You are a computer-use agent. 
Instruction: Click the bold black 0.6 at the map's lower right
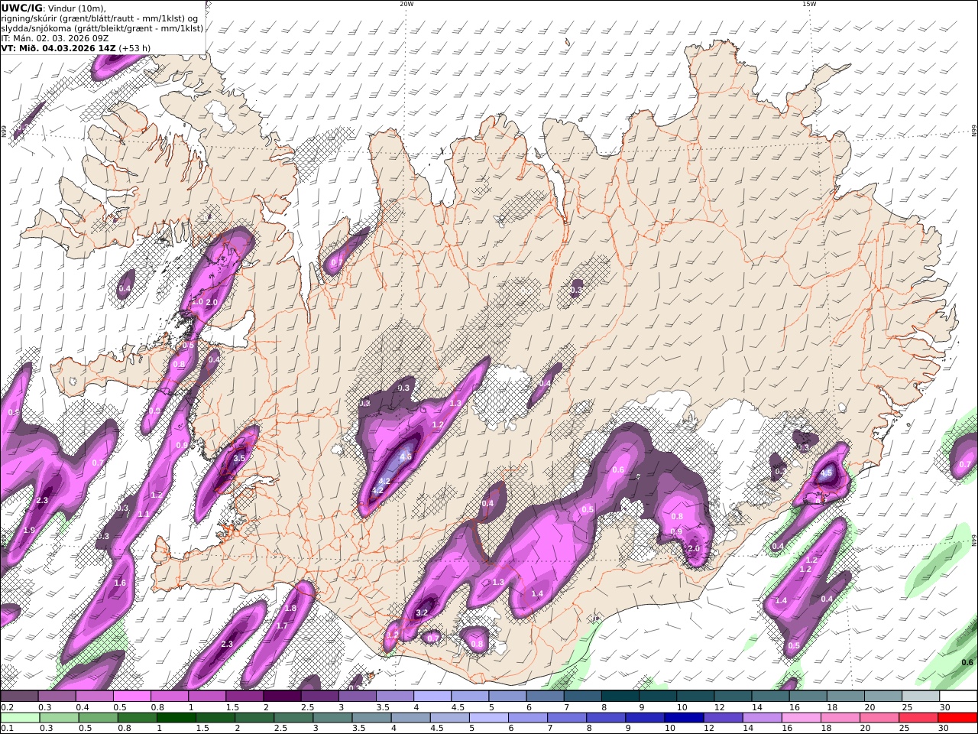967,662
